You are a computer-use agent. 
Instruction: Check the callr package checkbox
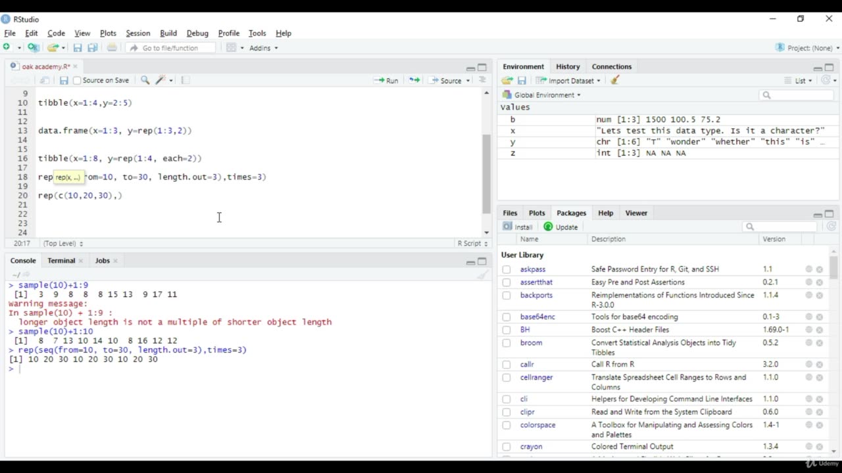pyautogui.click(x=507, y=365)
